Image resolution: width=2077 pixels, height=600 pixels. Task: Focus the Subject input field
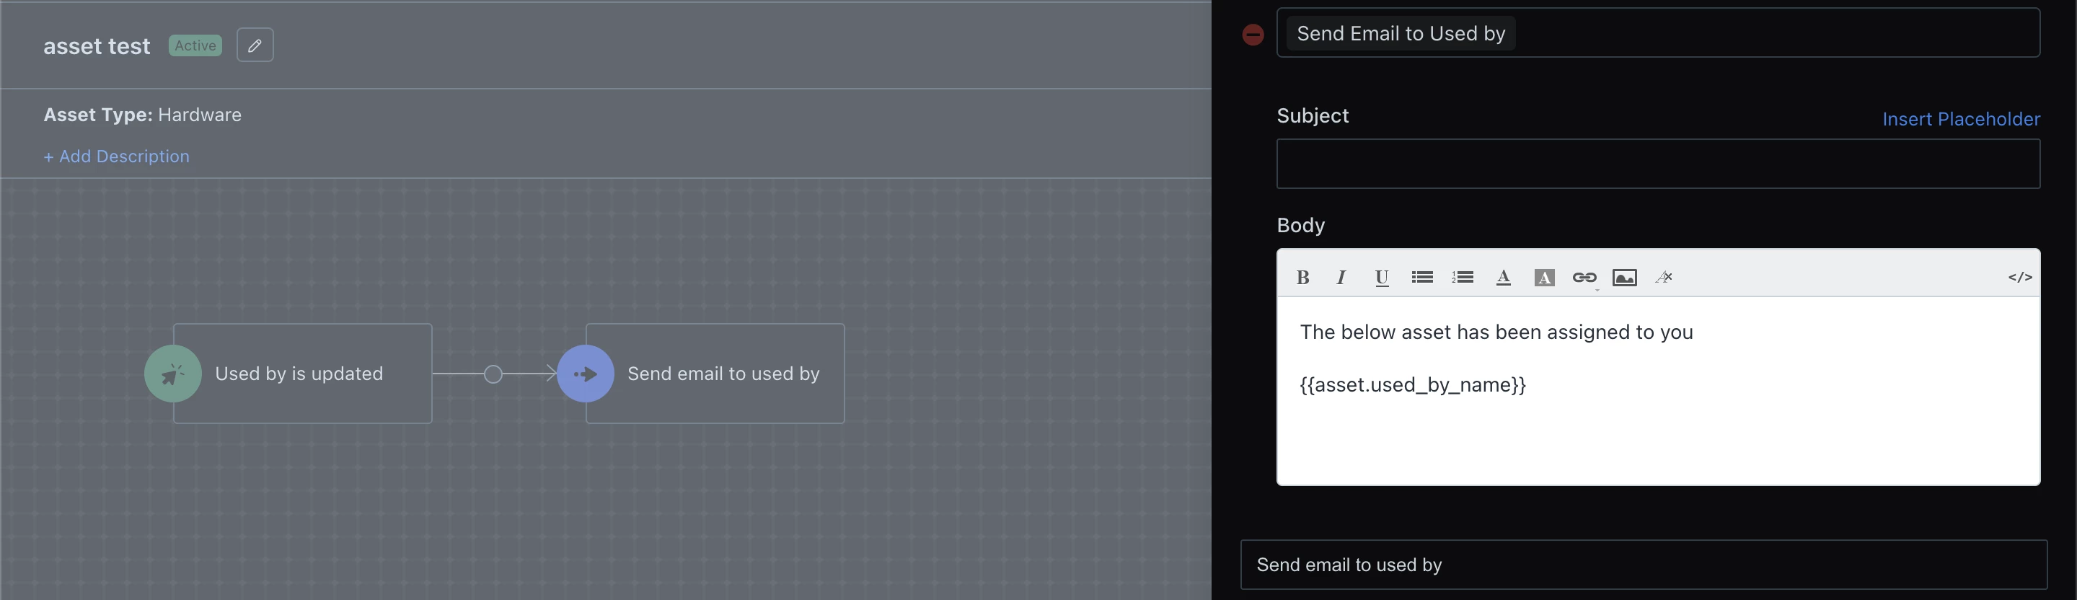click(x=1658, y=164)
